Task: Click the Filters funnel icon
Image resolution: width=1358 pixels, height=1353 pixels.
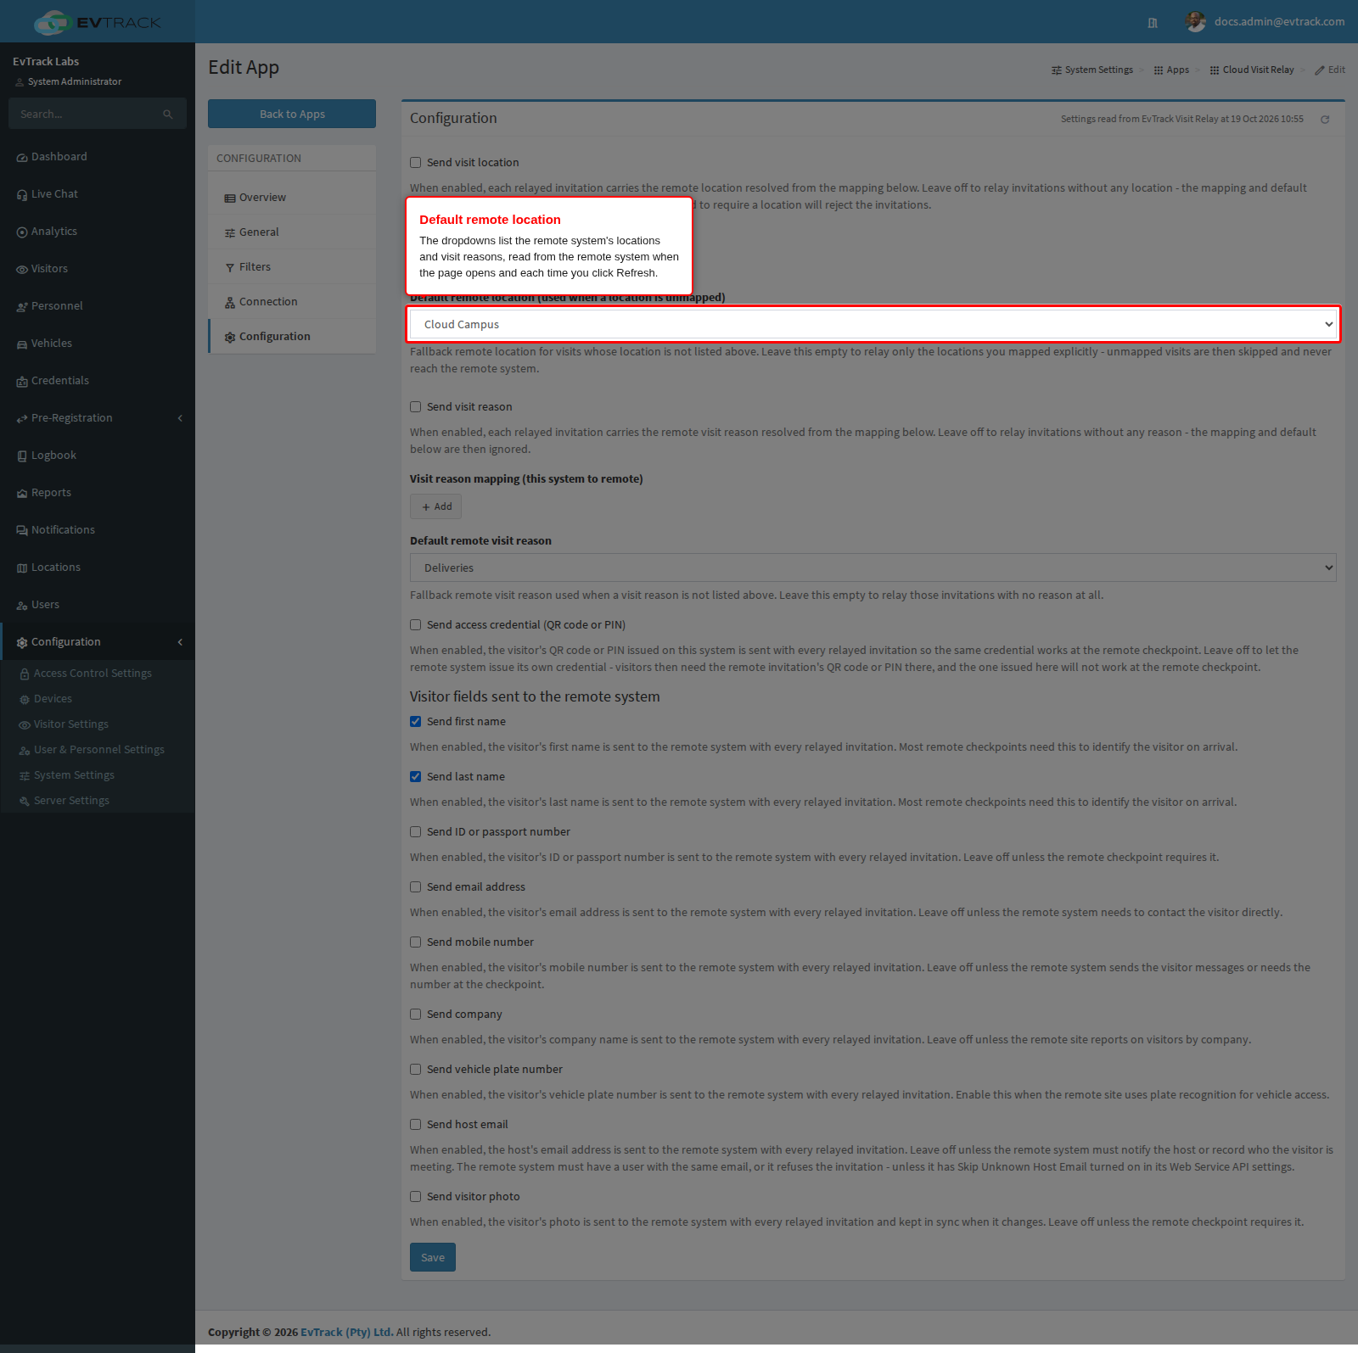Action: (230, 268)
